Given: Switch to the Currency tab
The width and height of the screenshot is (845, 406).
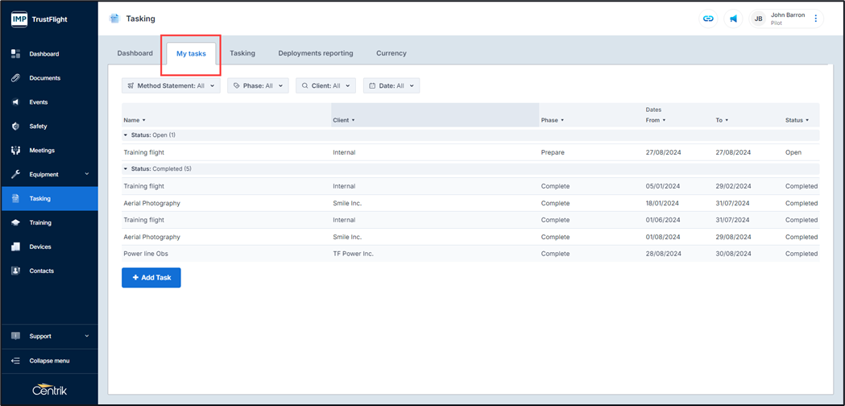Looking at the screenshot, I should click(391, 53).
